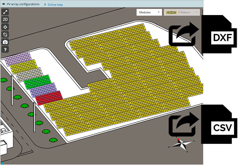
Task: Select the pink module string at top
Action: coord(18,59)
